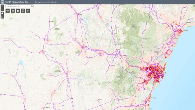Click the light blue lake on map
This screenshot has height=110, width=195.
[21, 63]
